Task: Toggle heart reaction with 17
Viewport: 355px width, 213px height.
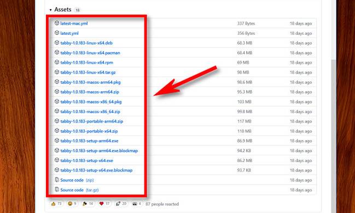Action: pos(104,204)
